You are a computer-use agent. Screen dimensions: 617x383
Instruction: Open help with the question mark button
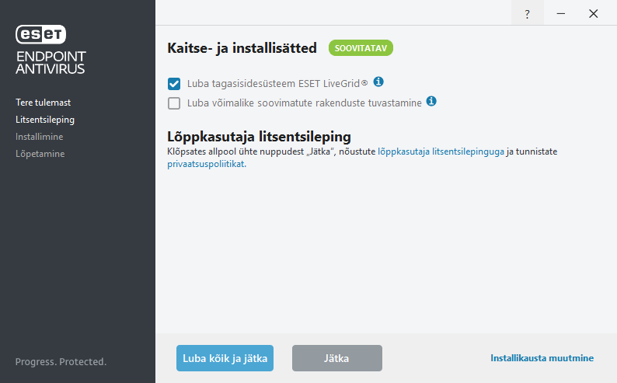pyautogui.click(x=528, y=14)
